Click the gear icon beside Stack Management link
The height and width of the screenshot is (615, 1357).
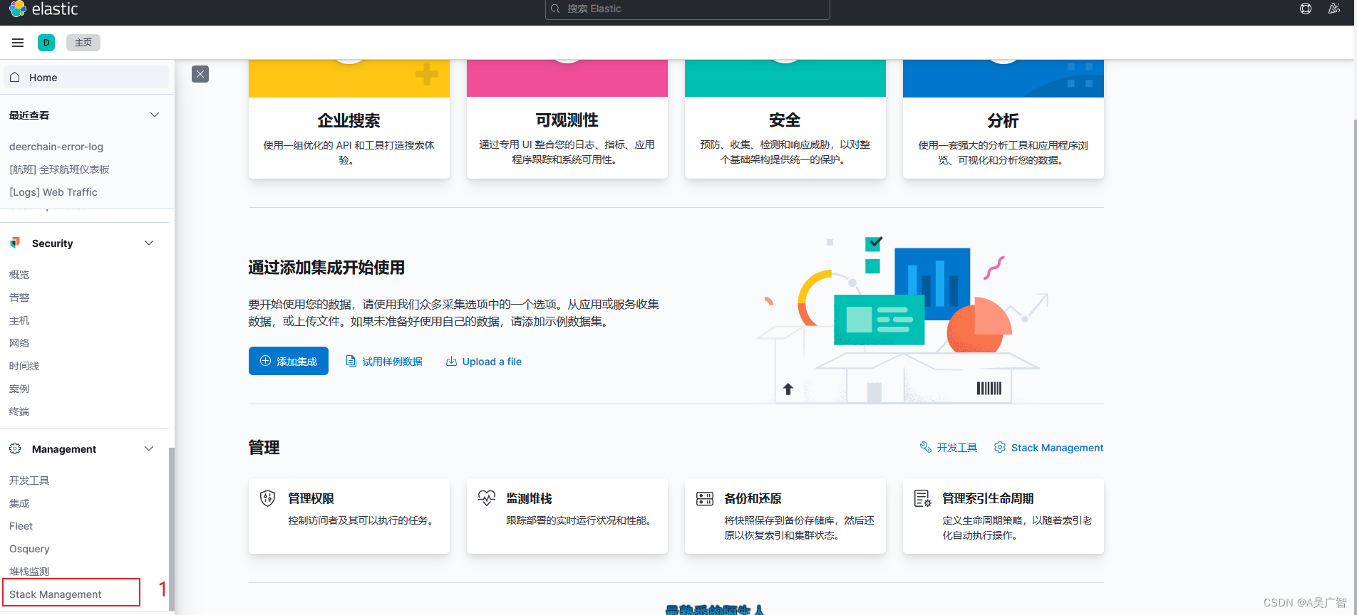[1000, 447]
